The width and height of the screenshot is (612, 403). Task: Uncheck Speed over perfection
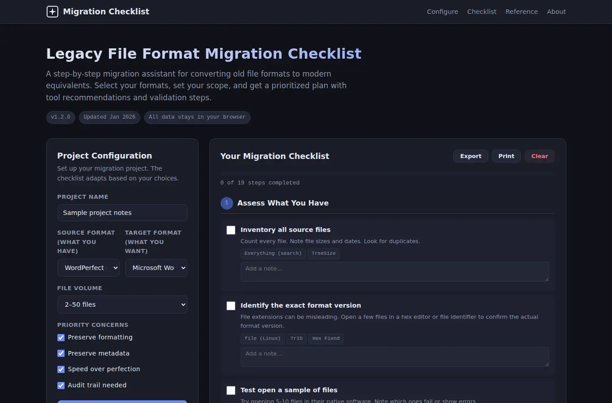(x=61, y=369)
